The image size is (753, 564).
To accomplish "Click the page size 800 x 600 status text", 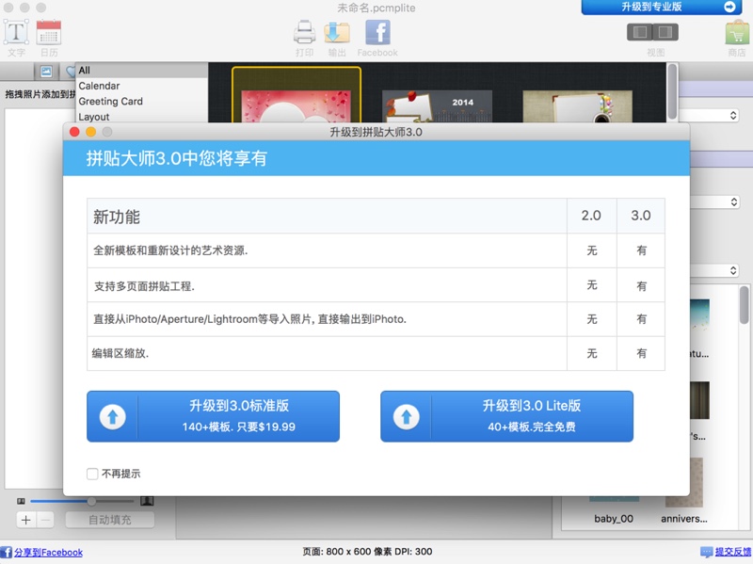I will pos(367,552).
